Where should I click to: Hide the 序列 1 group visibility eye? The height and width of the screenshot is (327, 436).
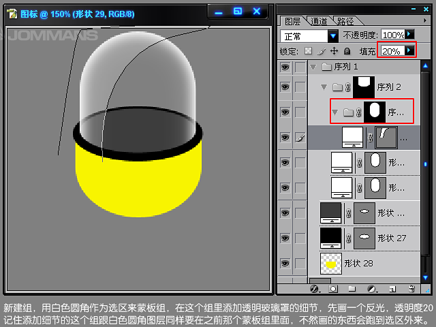285,67
